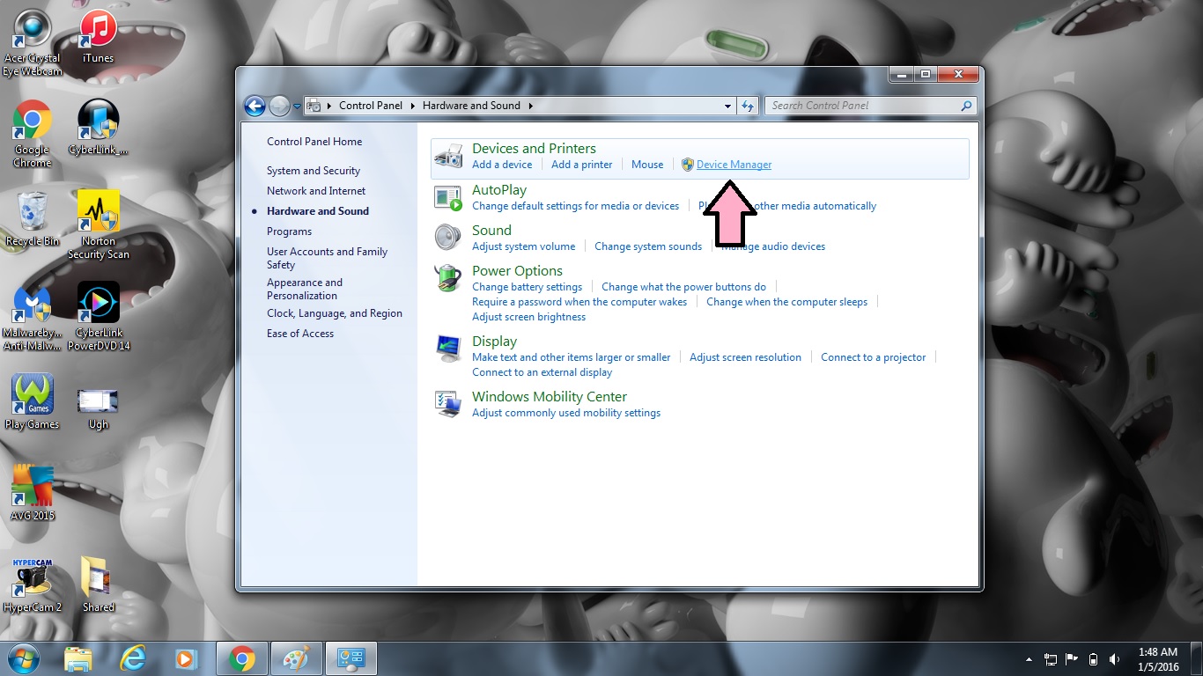Click Change battery settings link

click(x=527, y=287)
